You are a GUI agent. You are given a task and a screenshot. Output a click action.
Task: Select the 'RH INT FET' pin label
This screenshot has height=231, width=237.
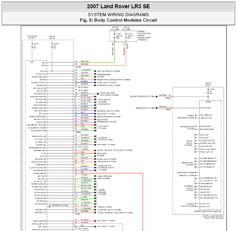pyautogui.click(x=205, y=207)
